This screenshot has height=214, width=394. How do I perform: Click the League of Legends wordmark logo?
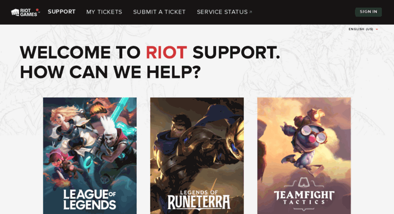[90, 199]
